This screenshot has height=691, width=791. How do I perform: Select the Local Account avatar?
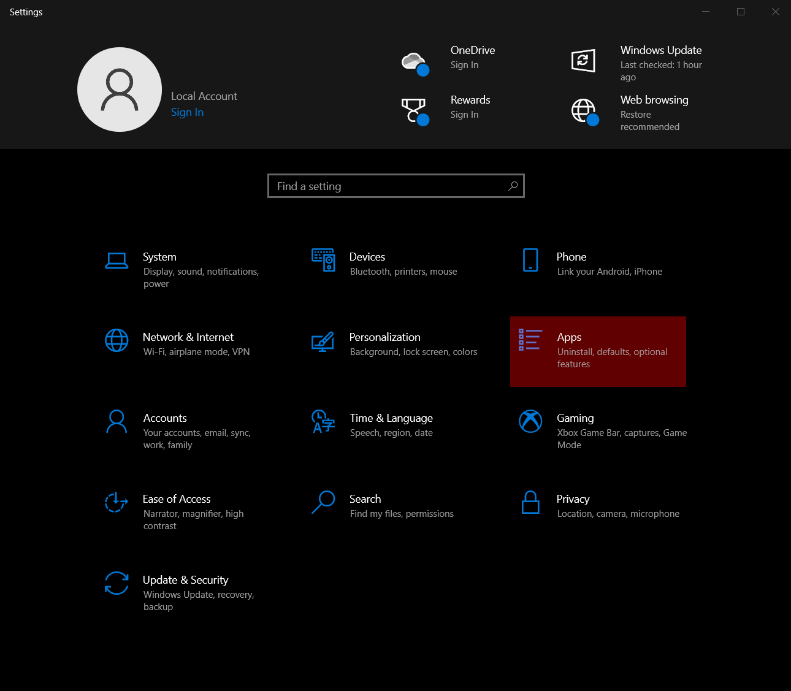coord(120,90)
